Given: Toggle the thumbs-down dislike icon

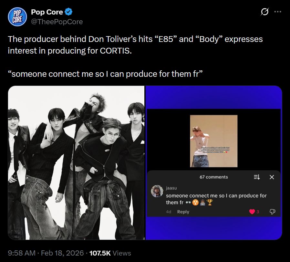Looking at the screenshot, I should [272, 212].
